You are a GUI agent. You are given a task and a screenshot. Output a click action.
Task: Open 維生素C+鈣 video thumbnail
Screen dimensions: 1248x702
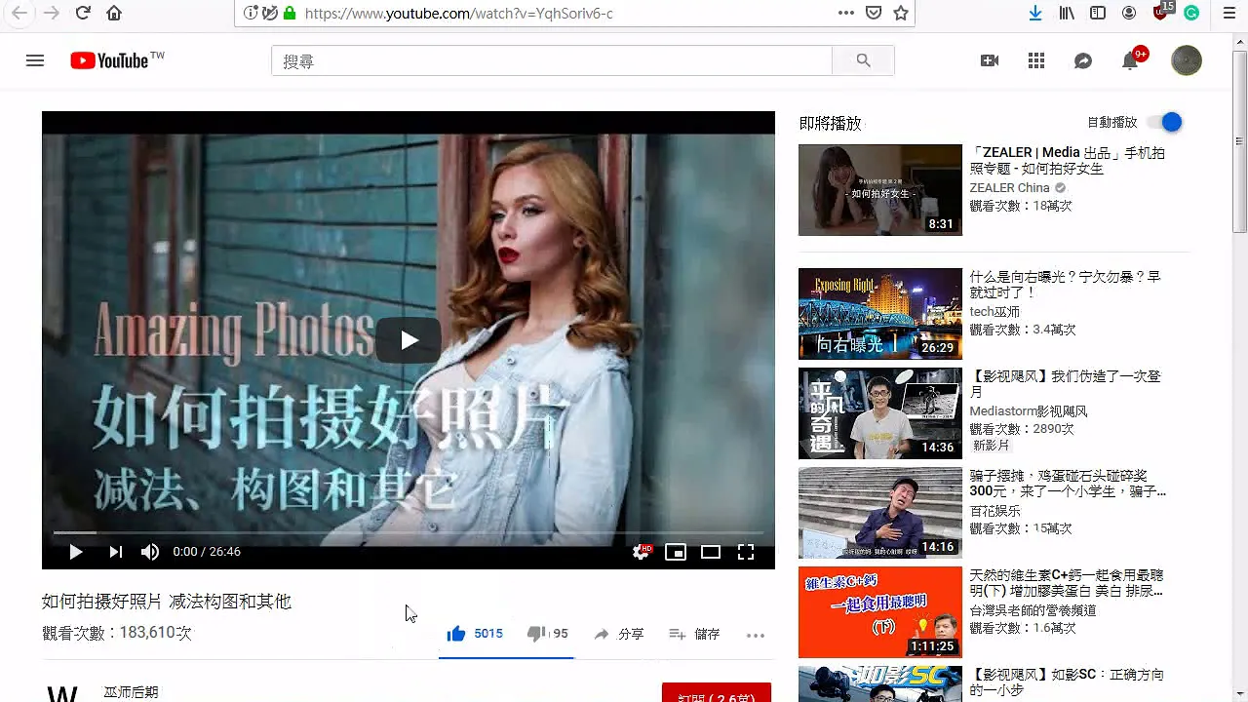coord(880,612)
